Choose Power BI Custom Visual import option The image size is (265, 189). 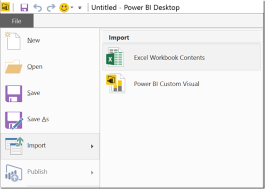point(181,84)
